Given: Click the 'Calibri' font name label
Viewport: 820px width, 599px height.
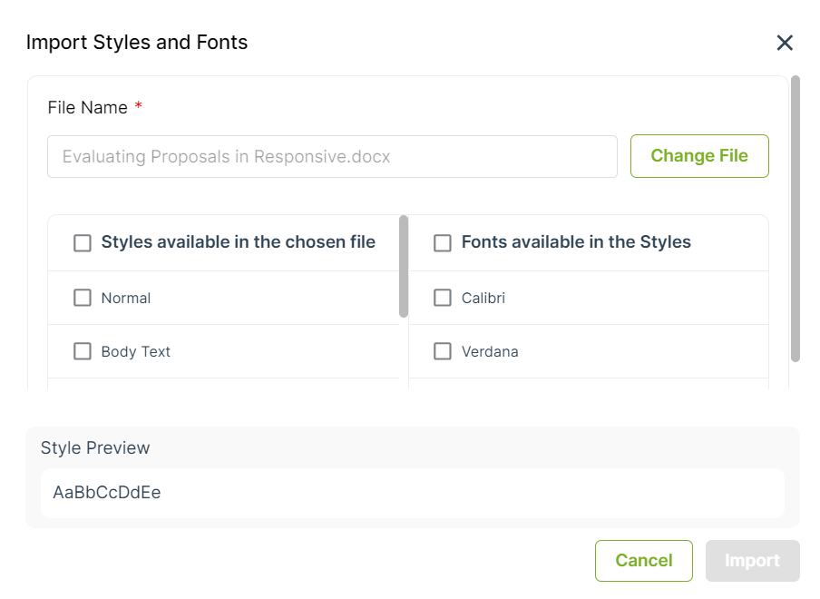Looking at the screenshot, I should pos(483,298).
